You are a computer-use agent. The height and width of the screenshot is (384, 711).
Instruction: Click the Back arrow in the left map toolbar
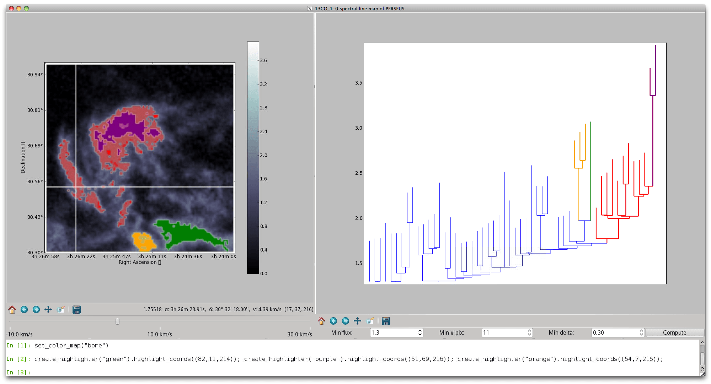coord(24,309)
